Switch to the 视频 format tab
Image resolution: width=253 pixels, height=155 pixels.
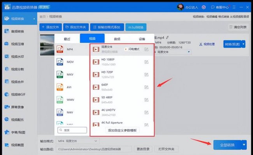(x=92, y=38)
